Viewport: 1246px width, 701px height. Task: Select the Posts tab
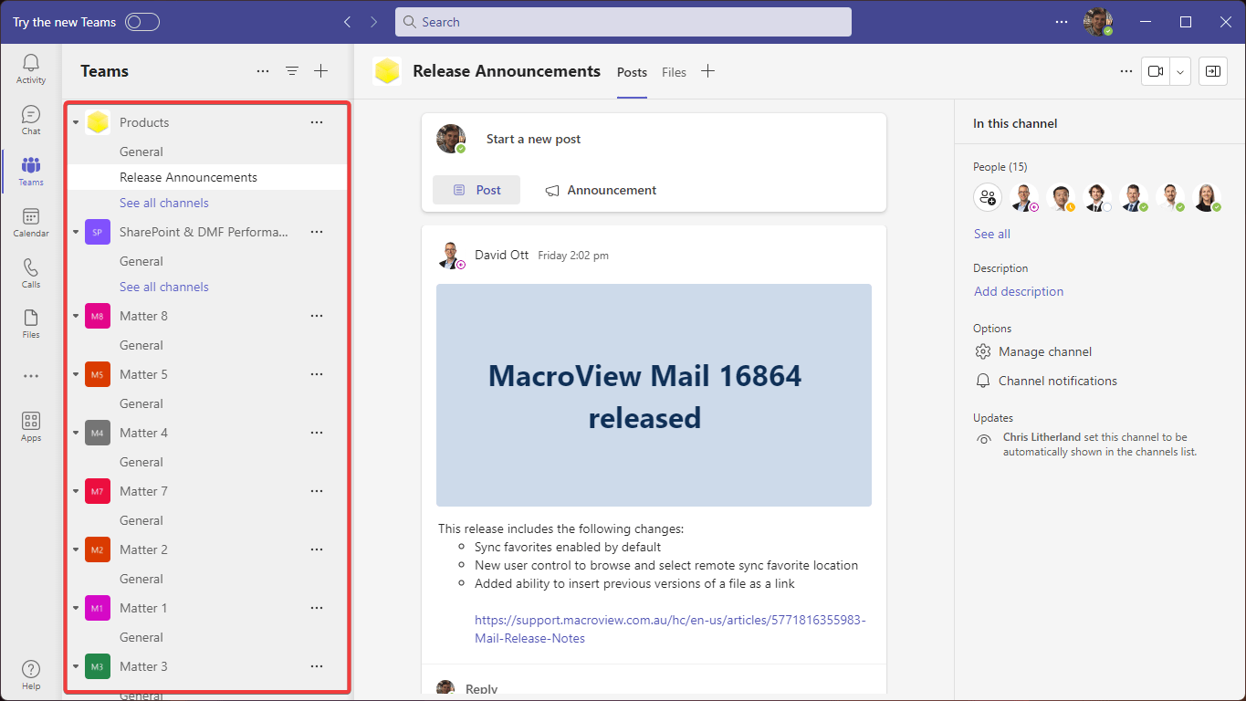[x=631, y=71]
